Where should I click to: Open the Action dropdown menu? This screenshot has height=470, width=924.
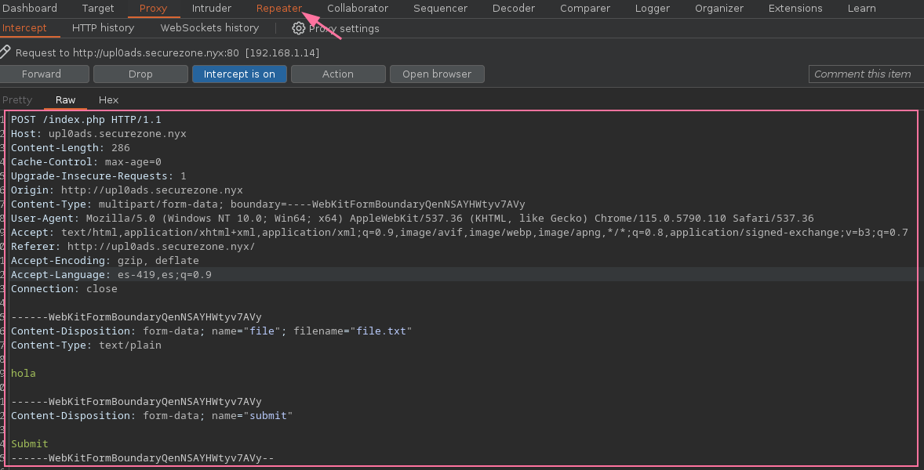click(338, 74)
